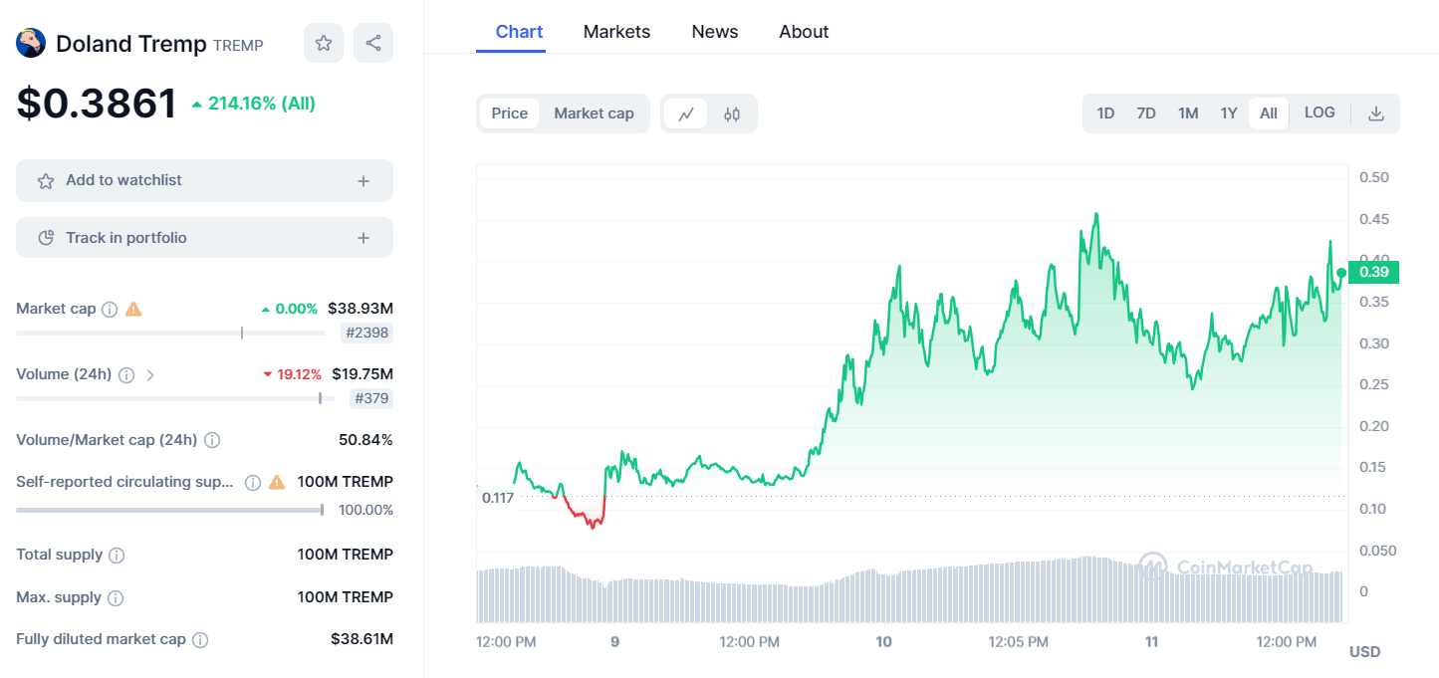Click the $19.75M volume value
This screenshot has height=678, width=1439.
[x=362, y=374]
